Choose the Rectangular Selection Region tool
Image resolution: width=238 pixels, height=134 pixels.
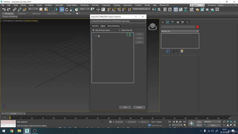[x=51, y=10]
